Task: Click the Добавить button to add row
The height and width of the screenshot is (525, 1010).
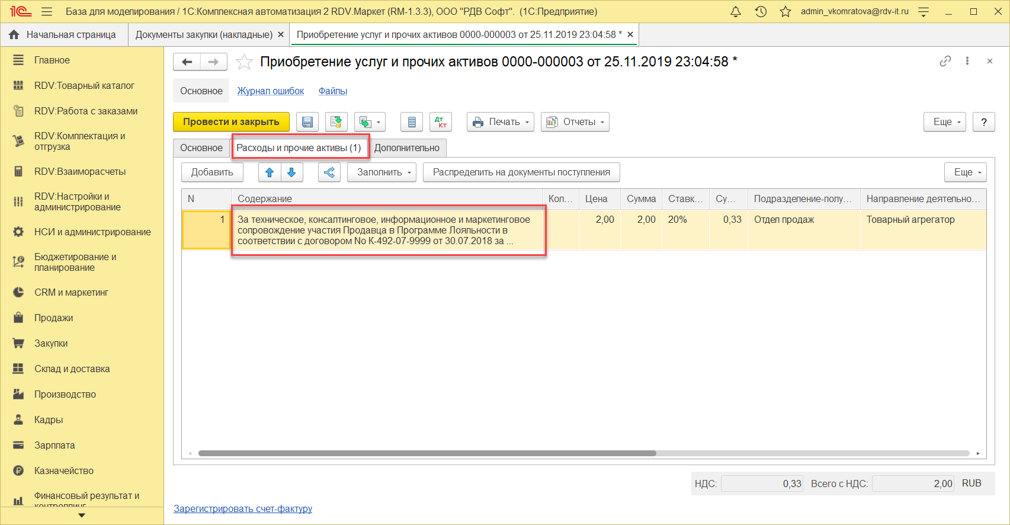Action: (x=212, y=172)
